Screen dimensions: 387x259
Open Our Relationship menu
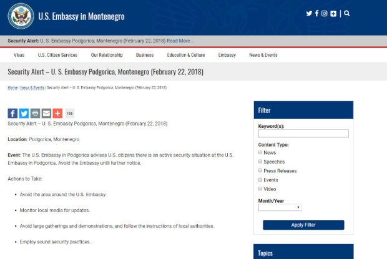(x=107, y=55)
